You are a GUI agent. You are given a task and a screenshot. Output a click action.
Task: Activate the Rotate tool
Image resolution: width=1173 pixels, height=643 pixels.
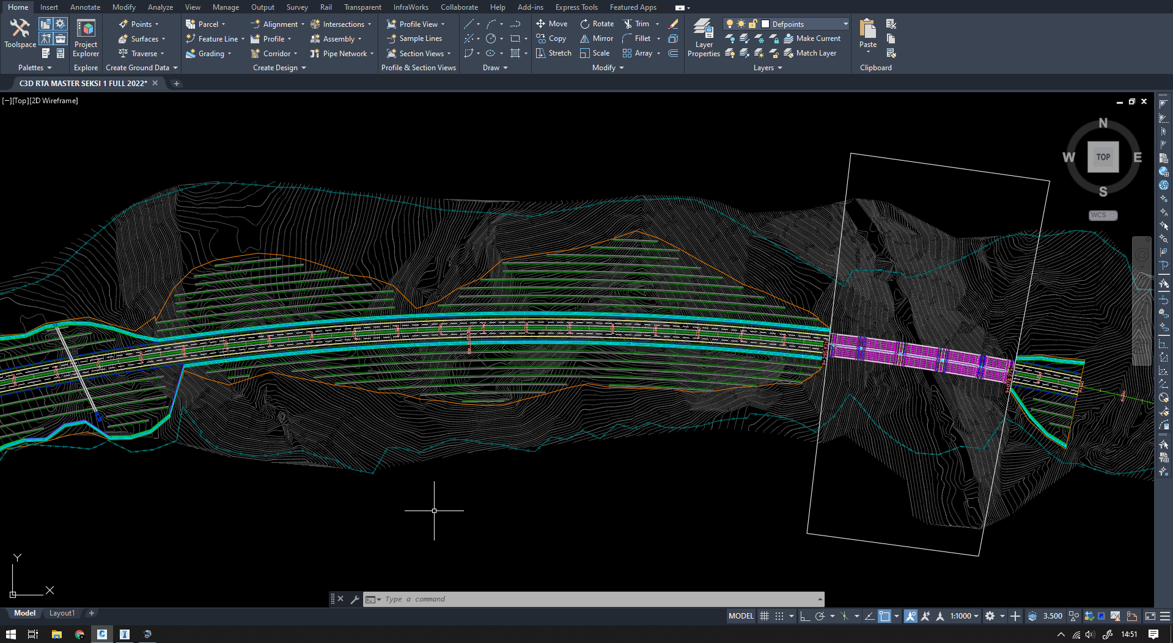click(x=597, y=23)
